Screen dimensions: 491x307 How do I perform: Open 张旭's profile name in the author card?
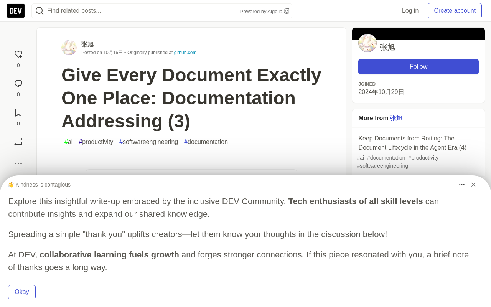(387, 47)
